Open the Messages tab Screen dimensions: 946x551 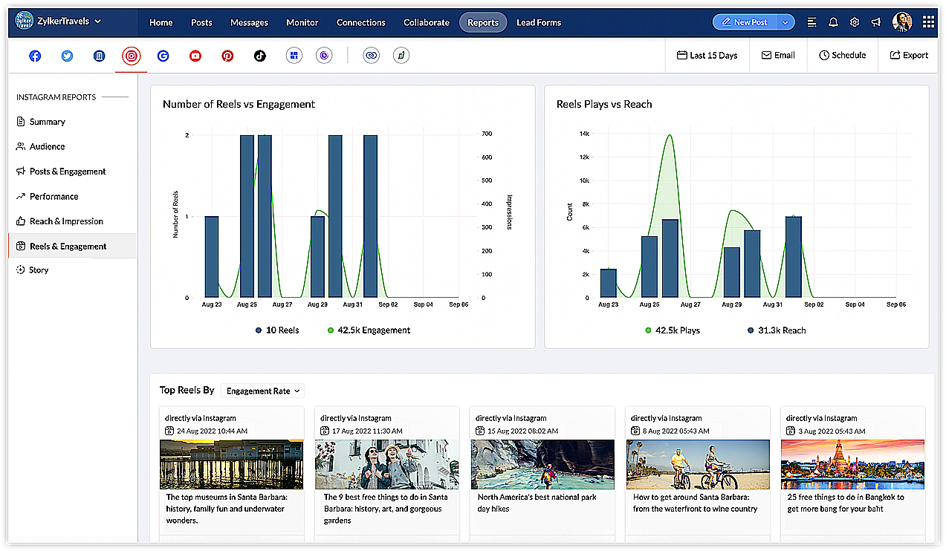[x=249, y=22]
